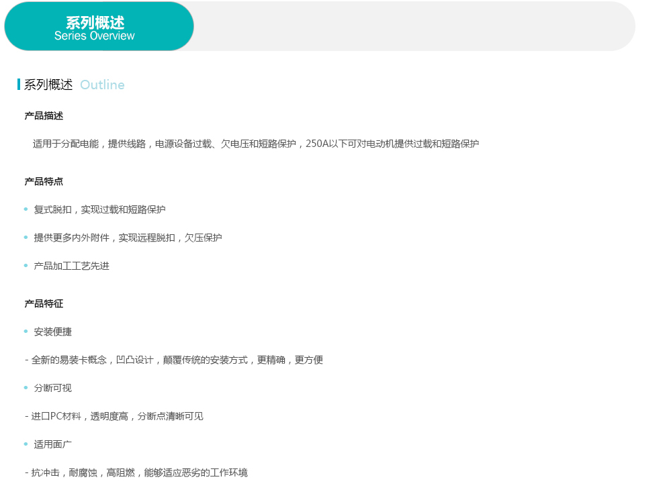Viewport: 665px width, 502px height.
Task: Click the bullet icon before 安装便捷
Action: pyautogui.click(x=26, y=332)
